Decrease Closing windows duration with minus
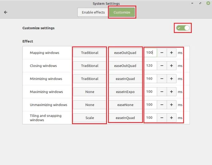Image resolution: width=212 pixels, height=165 pixels. pos(162,66)
